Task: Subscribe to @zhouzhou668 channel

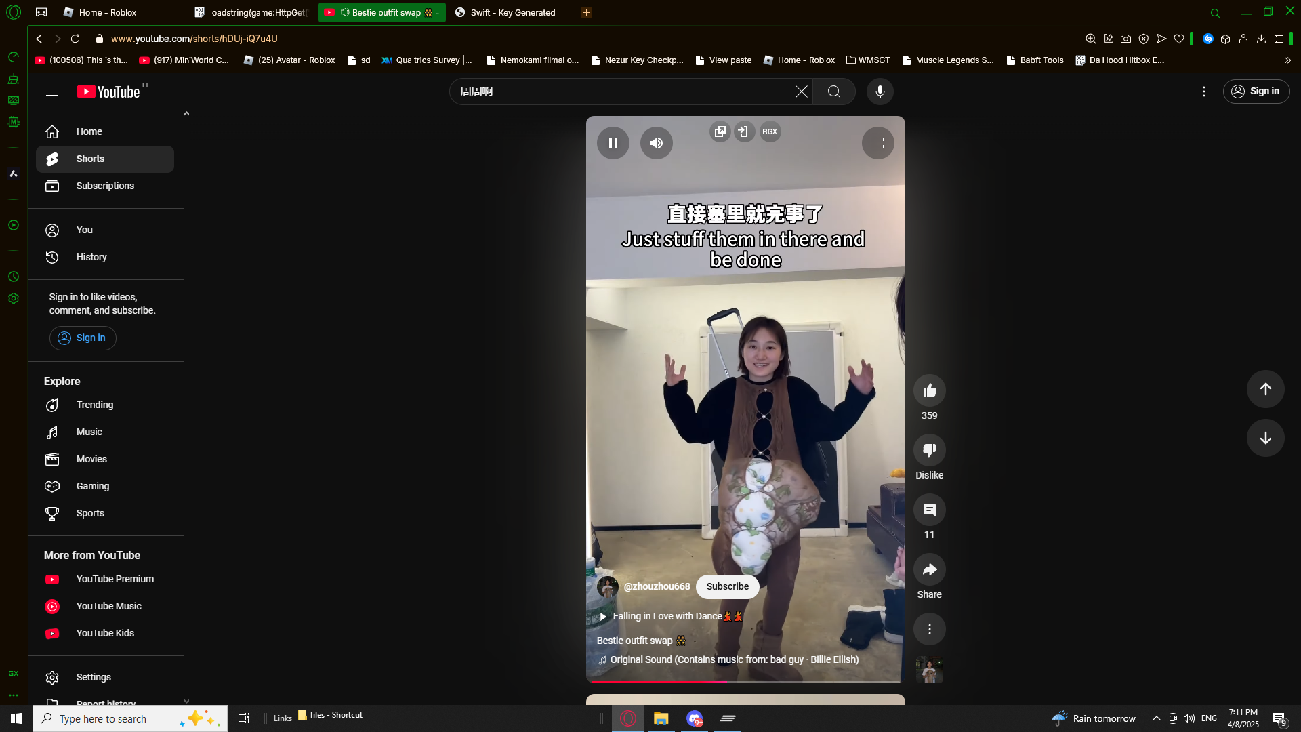Action: point(727,586)
